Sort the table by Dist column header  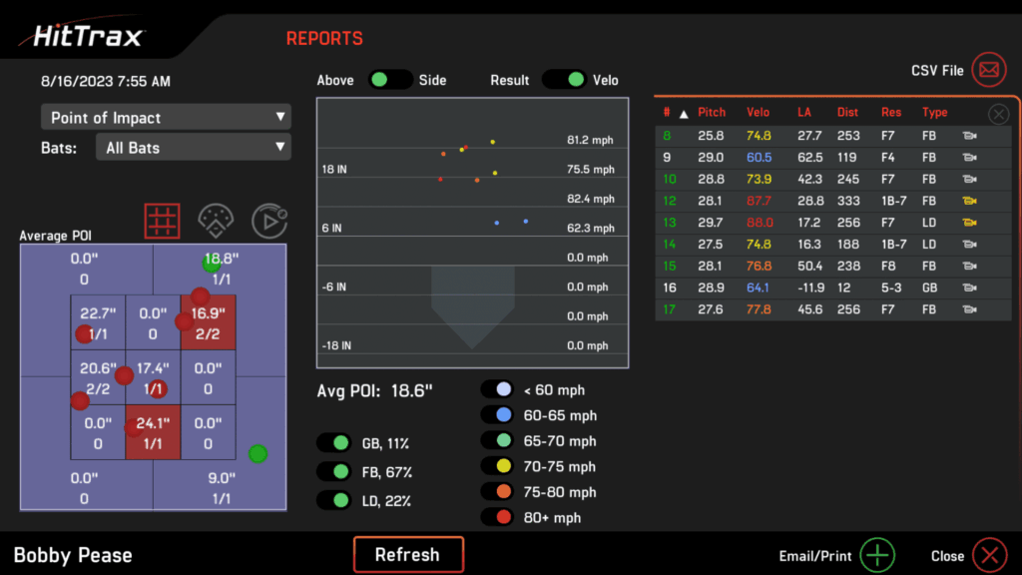point(847,113)
